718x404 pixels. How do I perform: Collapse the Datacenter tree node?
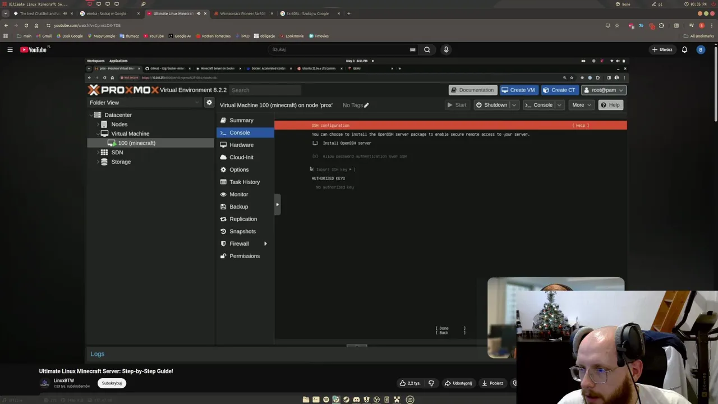click(x=91, y=115)
